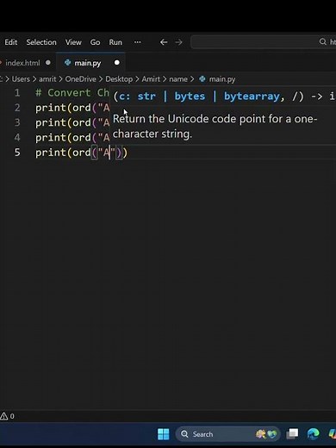
Task: Go forward with the right arrow
Action: pyautogui.click(x=179, y=42)
